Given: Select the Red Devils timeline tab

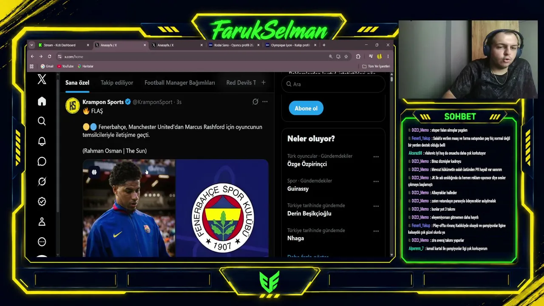Looking at the screenshot, I should tap(241, 83).
